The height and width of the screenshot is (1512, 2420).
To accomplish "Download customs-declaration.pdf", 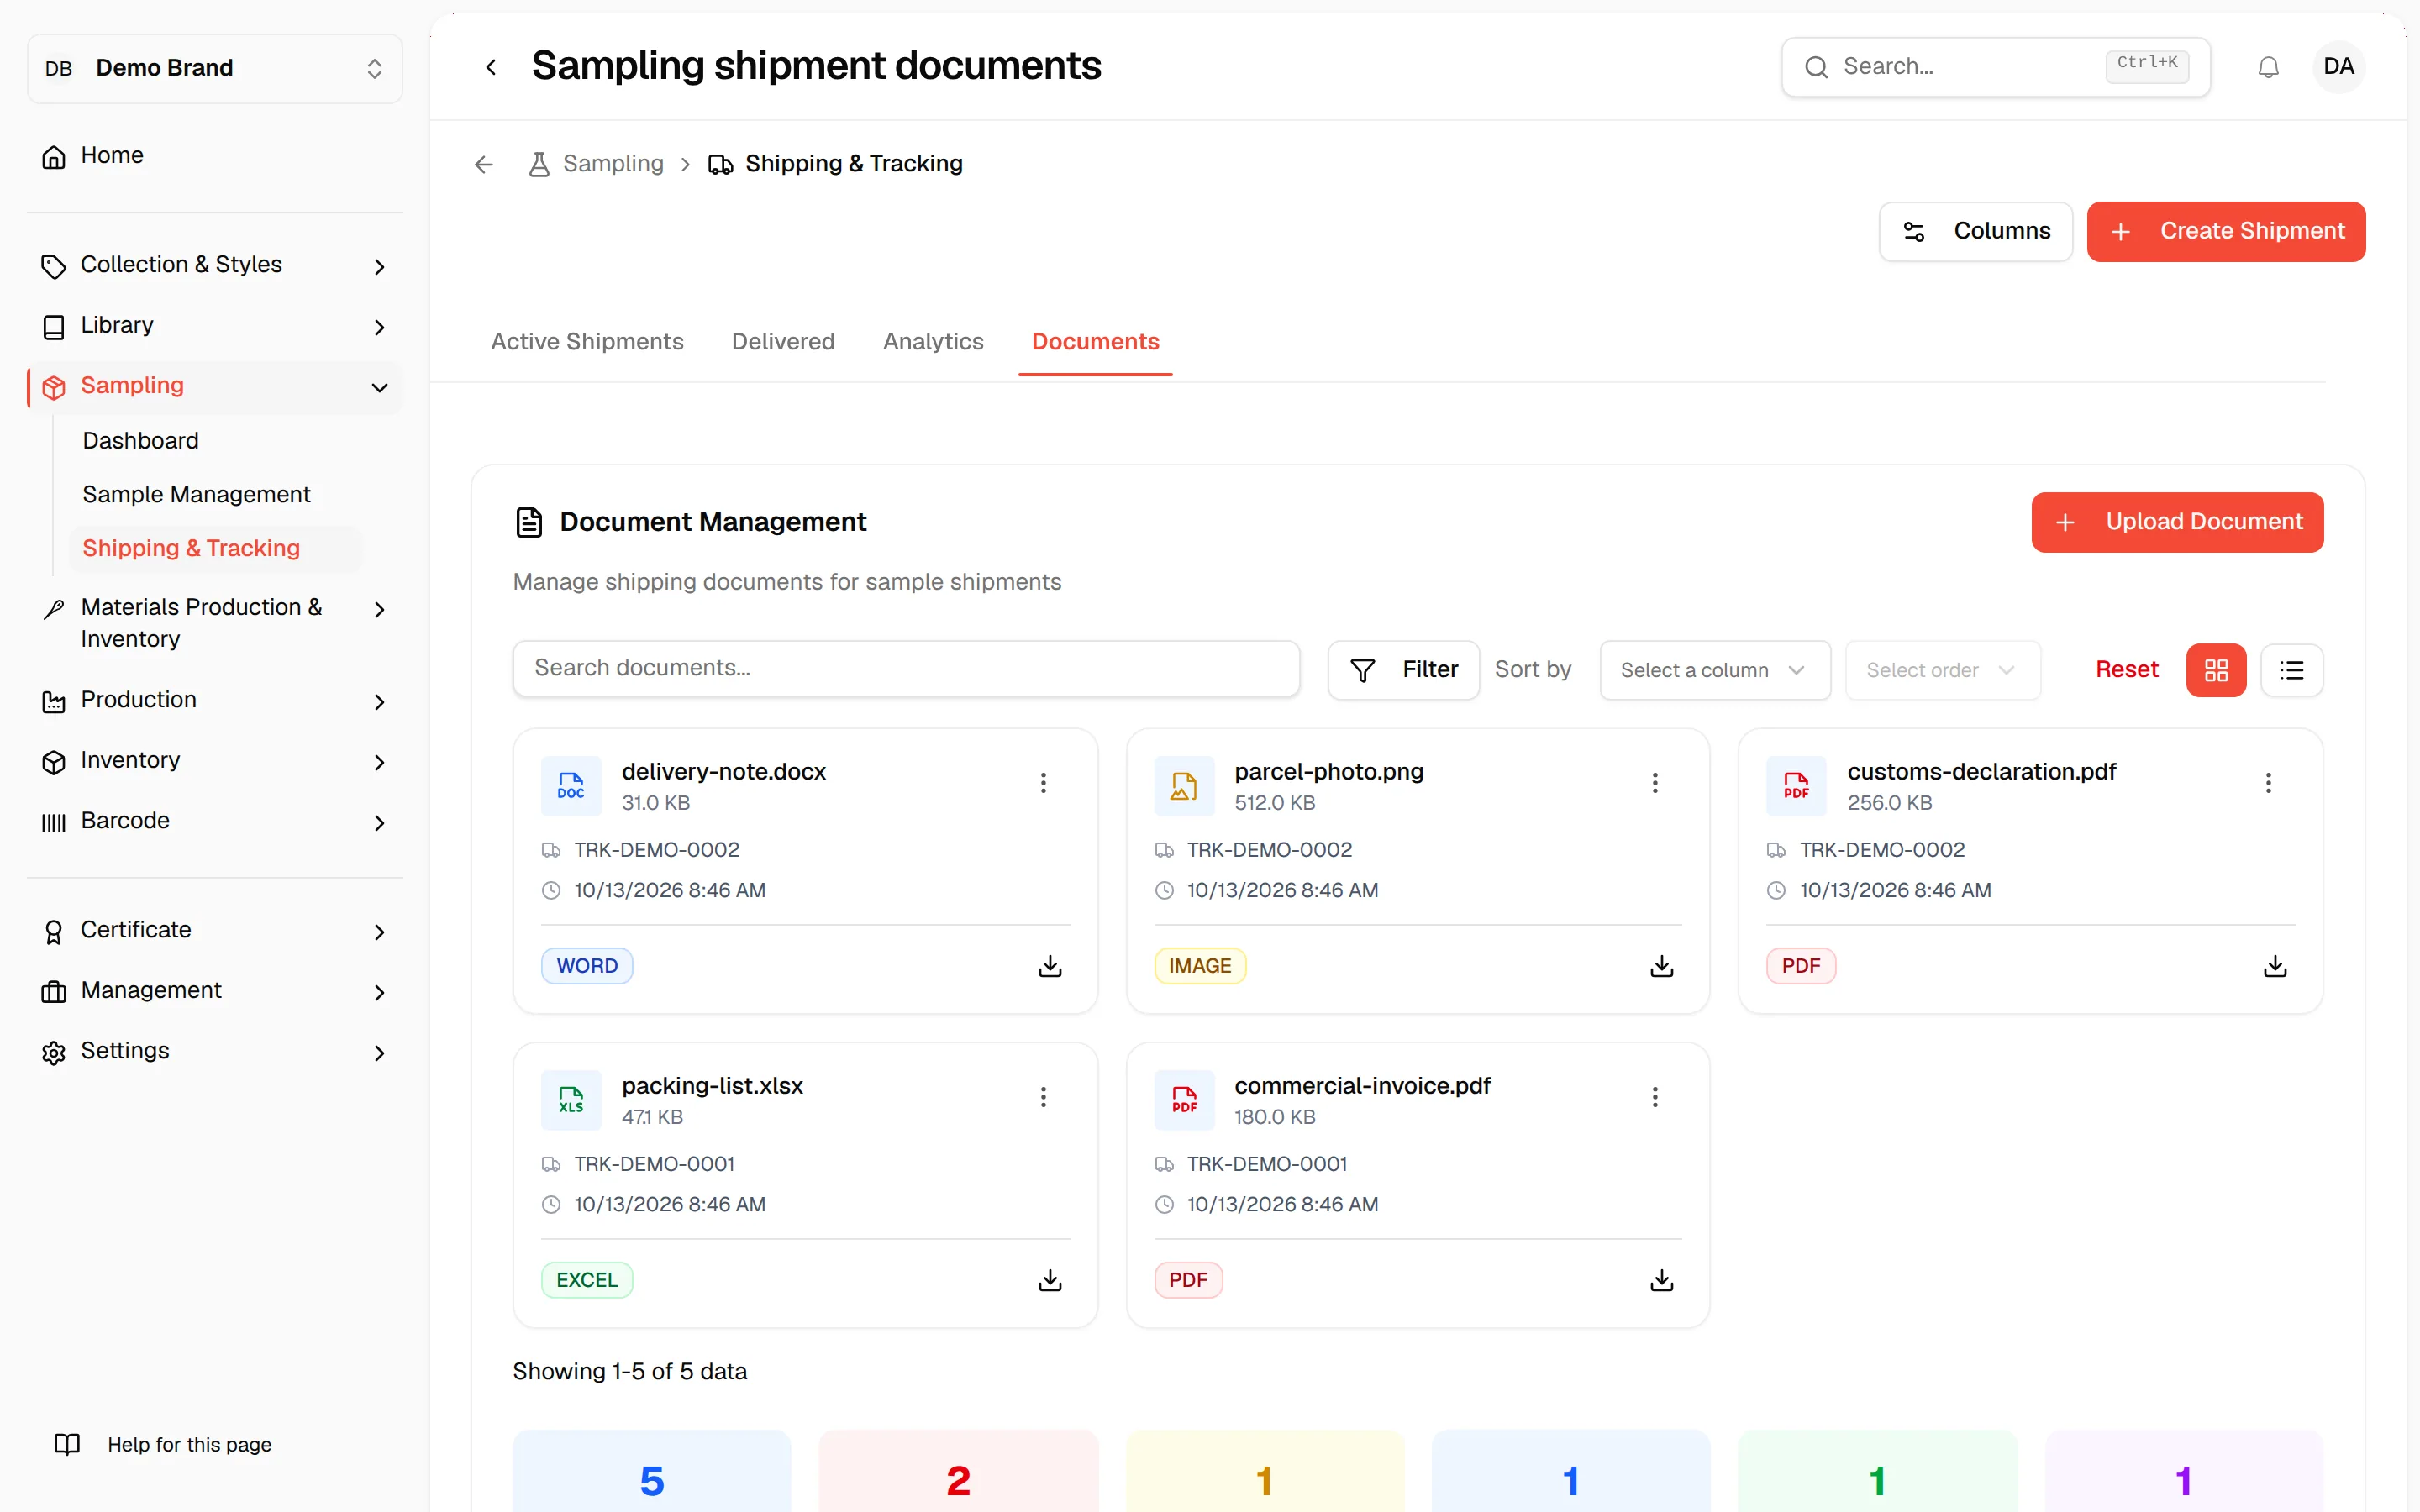I will click(x=2274, y=966).
